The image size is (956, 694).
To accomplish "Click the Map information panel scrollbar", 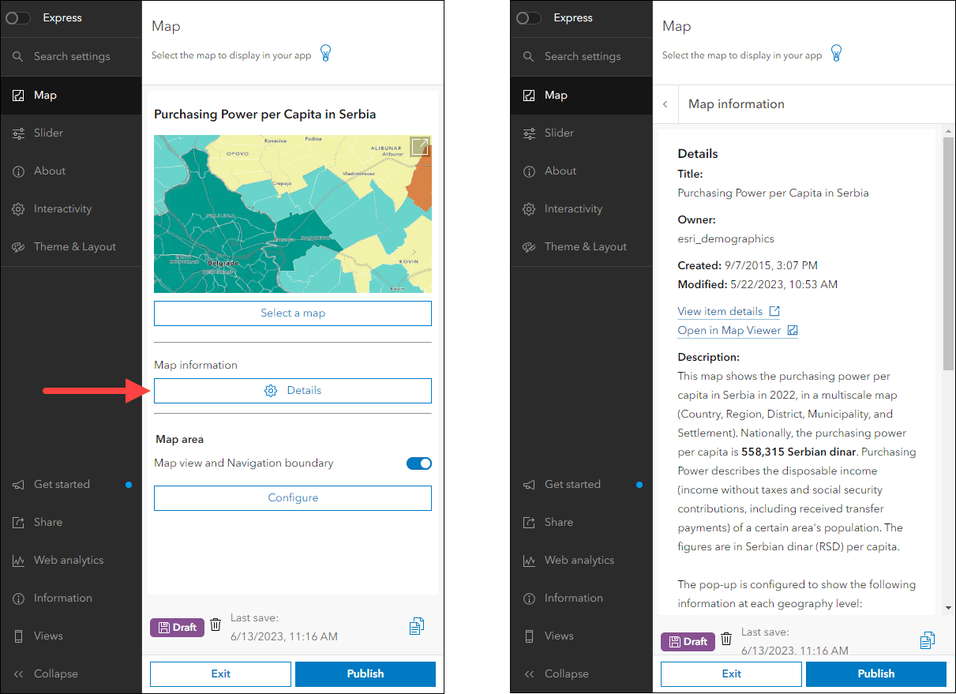I will [x=948, y=253].
